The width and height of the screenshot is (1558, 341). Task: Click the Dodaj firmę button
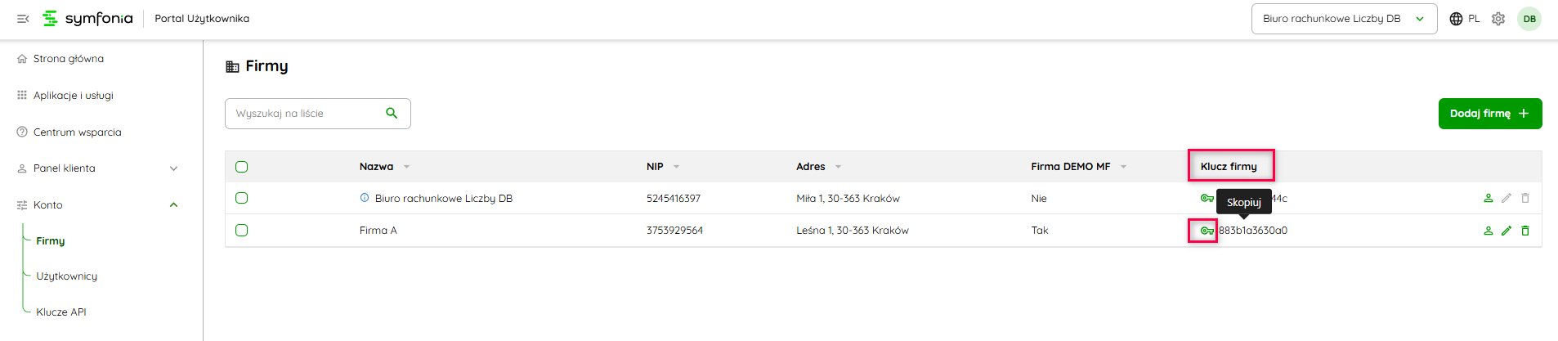coord(1489,114)
